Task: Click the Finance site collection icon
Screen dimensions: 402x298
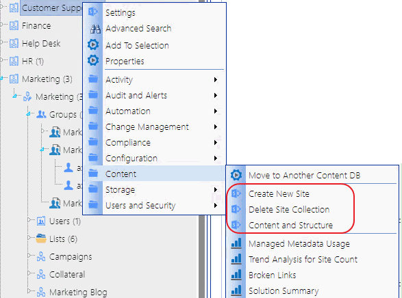Action: 14,25
